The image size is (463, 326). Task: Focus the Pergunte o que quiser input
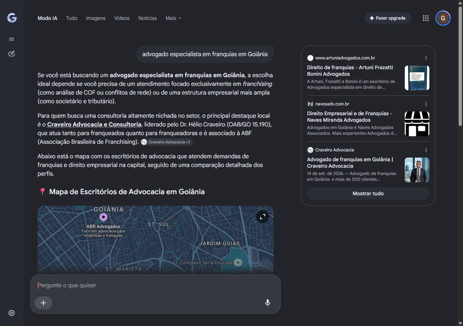156,285
